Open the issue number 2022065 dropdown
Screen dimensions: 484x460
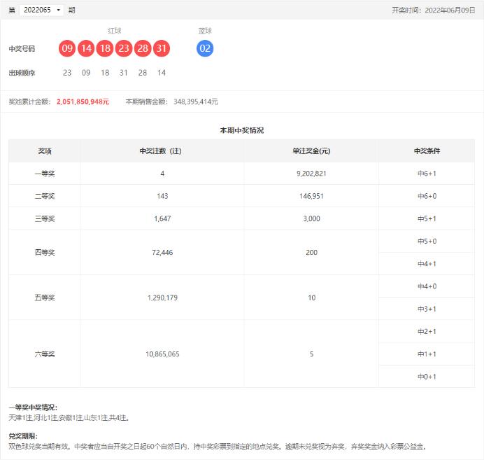click(x=41, y=11)
